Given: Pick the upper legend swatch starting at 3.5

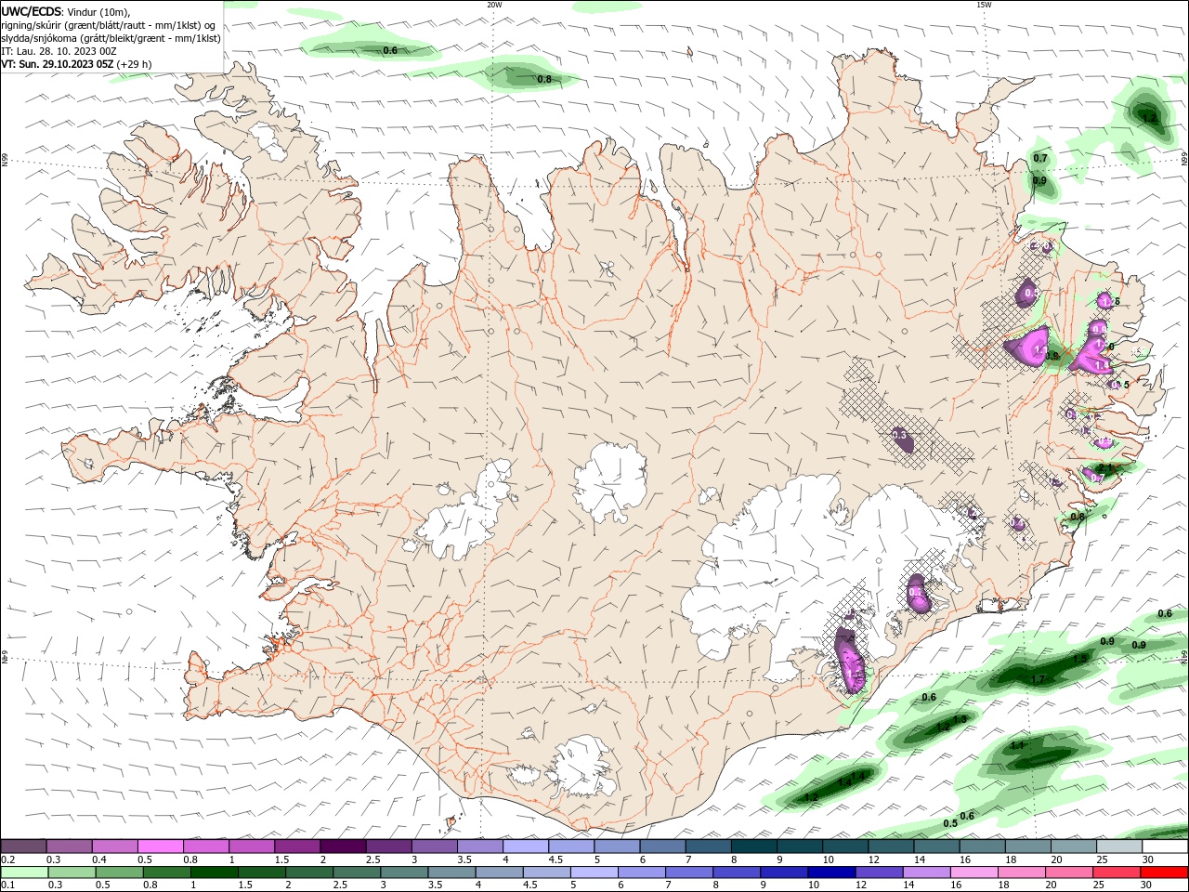Looking at the screenshot, I should coord(479,846).
